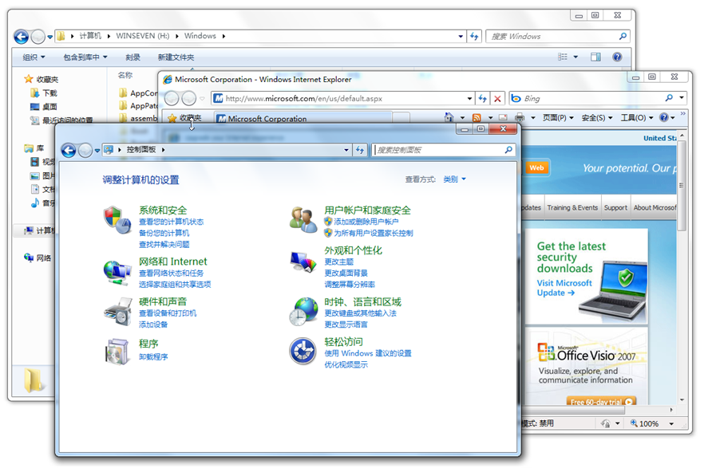Click stop button in Internet Explorer
Viewport: 704px width, 468px height.
click(497, 98)
